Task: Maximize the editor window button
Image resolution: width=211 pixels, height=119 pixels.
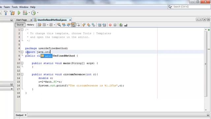Action: coord(208,20)
